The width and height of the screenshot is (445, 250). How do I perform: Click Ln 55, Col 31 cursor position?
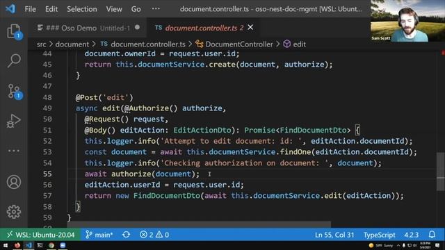(x=334, y=235)
